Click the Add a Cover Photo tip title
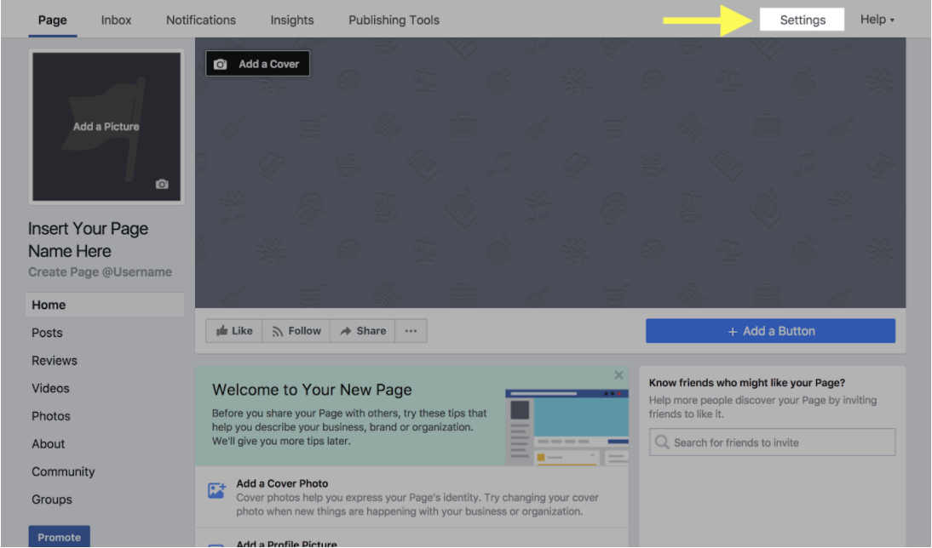932x548 pixels. tap(282, 483)
